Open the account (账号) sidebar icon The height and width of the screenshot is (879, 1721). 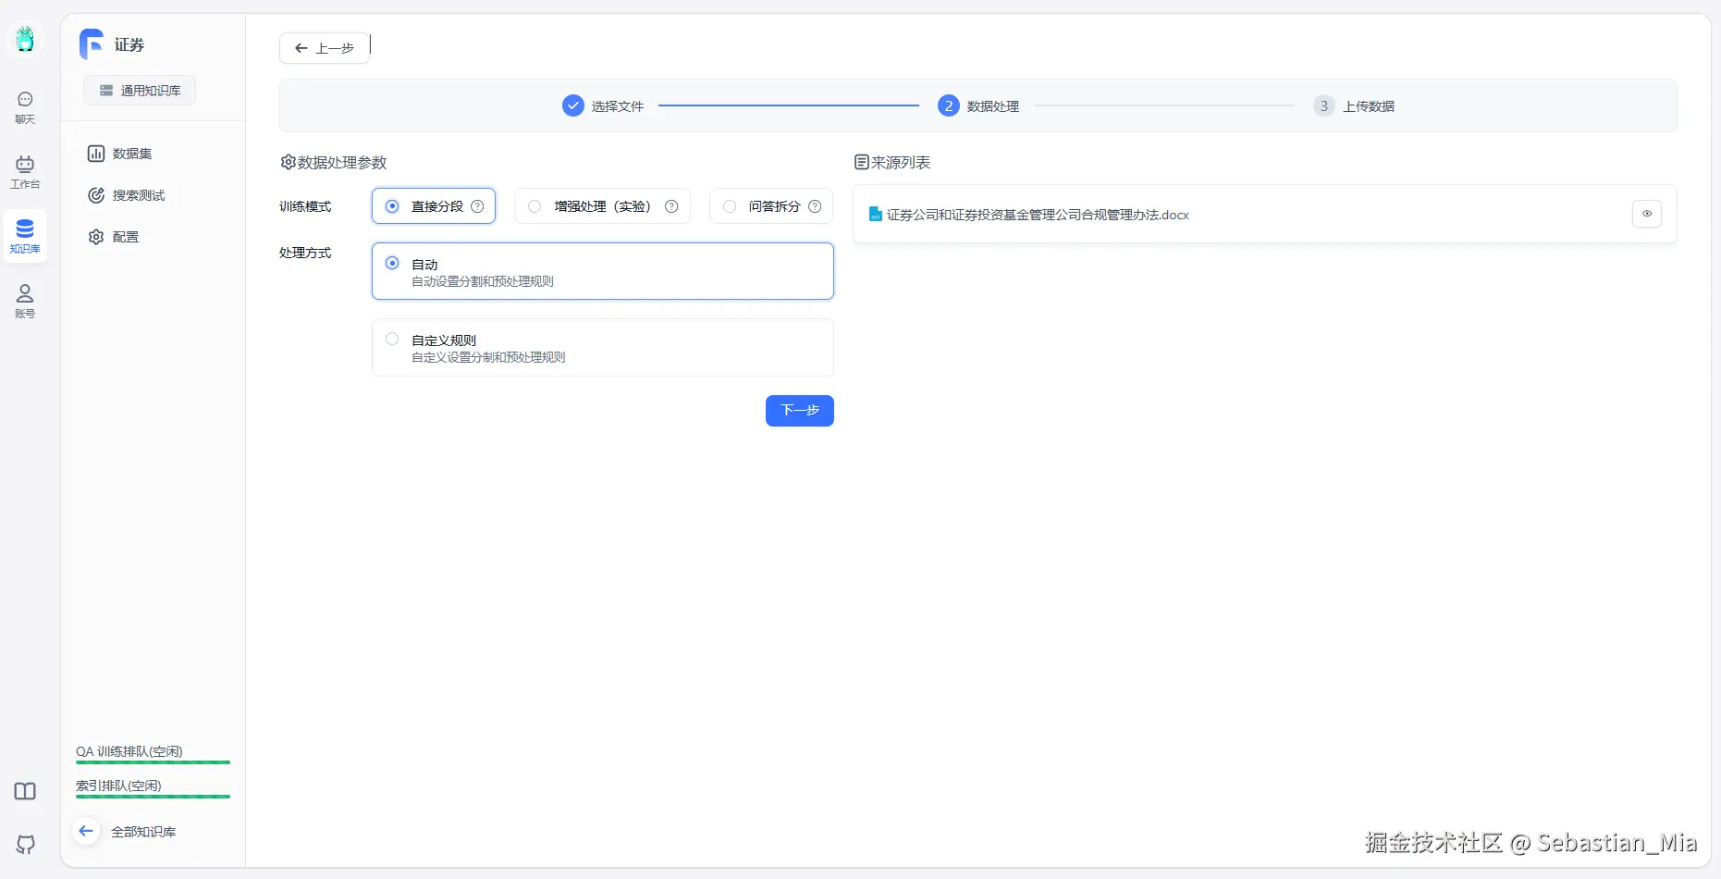click(25, 302)
